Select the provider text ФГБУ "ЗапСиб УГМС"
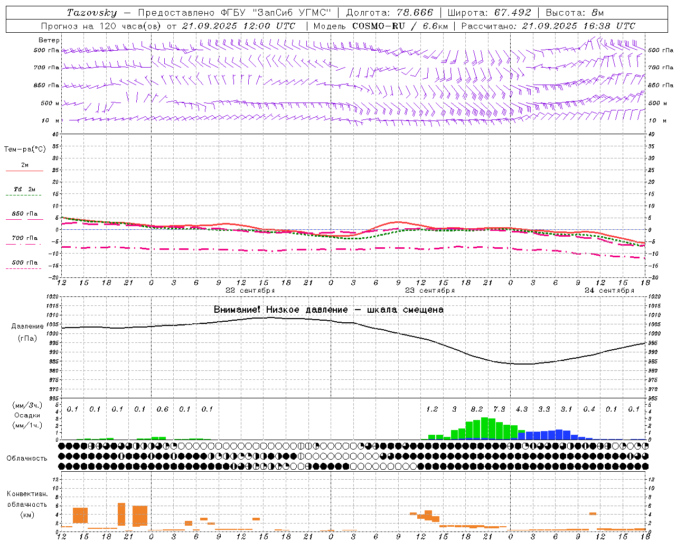 coord(276,13)
